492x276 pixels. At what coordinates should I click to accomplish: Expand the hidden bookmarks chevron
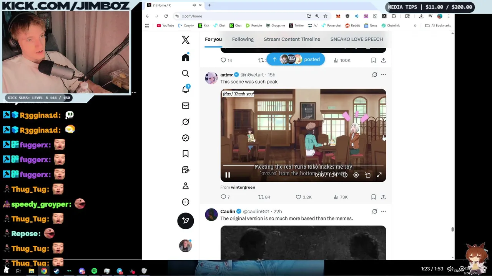click(415, 26)
